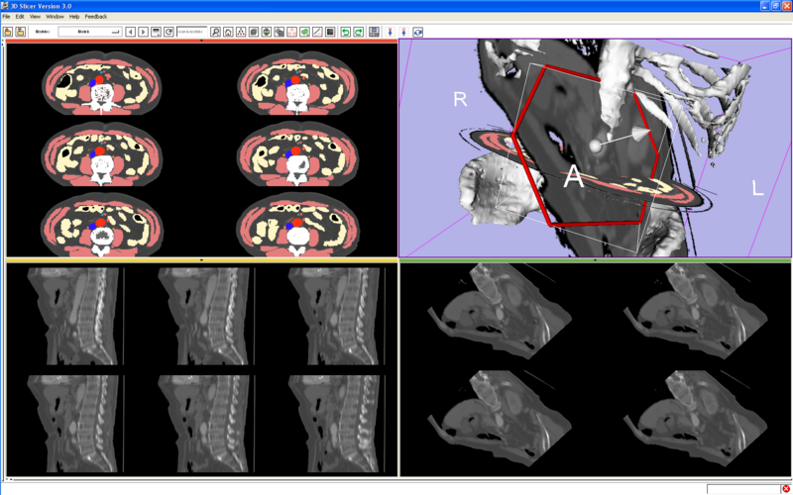The image size is (793, 495).
Task: Click the green Redo arrow
Action: [x=358, y=32]
